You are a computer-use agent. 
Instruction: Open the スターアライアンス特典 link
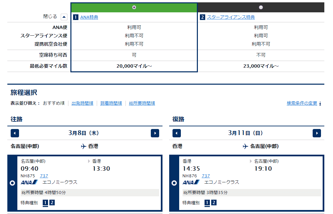[231, 17]
